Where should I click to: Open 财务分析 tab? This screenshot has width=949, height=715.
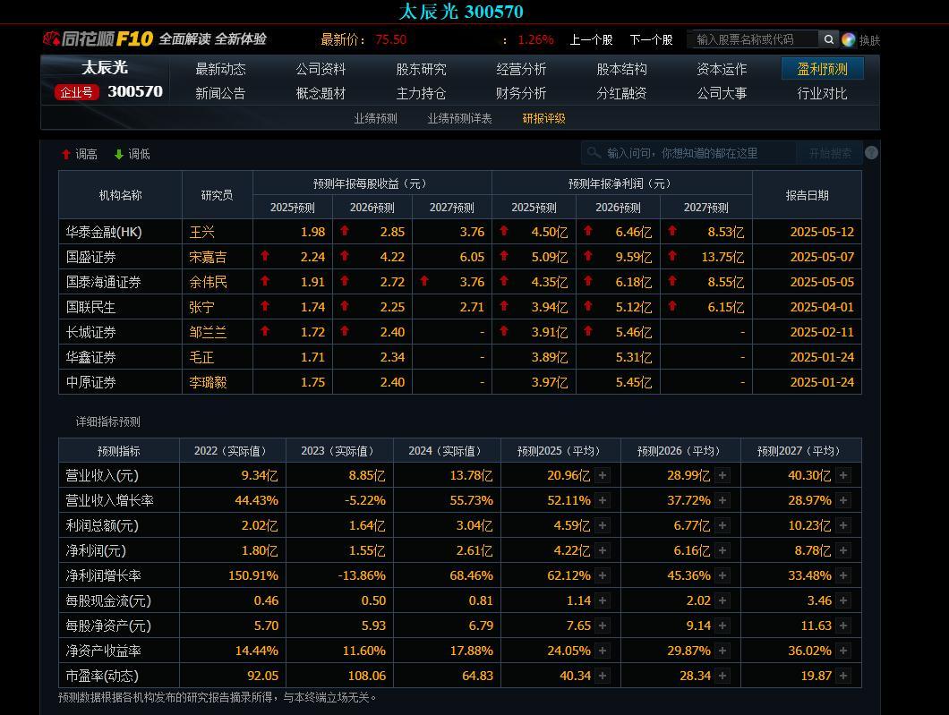[x=521, y=93]
